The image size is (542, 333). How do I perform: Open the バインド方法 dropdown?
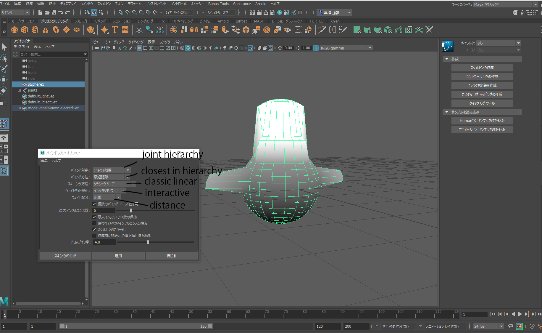point(112,177)
